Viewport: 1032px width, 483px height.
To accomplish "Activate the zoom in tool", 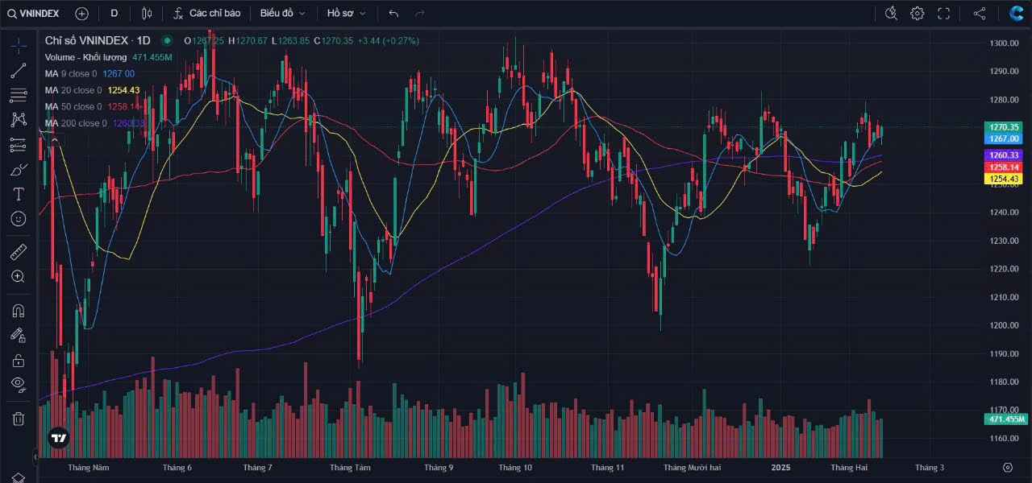I will [x=18, y=276].
